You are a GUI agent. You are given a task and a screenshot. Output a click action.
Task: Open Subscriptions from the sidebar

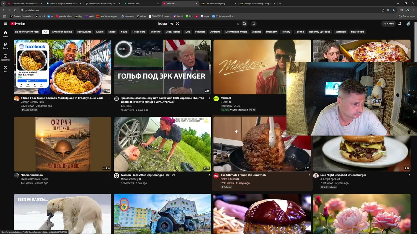coord(5,57)
